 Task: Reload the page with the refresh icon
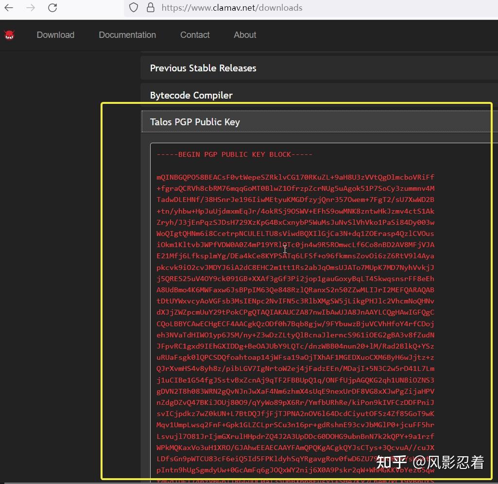52,8
